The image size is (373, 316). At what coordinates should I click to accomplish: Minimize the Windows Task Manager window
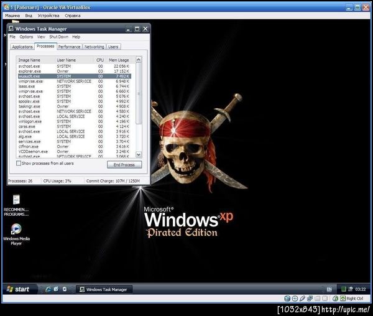(129, 29)
